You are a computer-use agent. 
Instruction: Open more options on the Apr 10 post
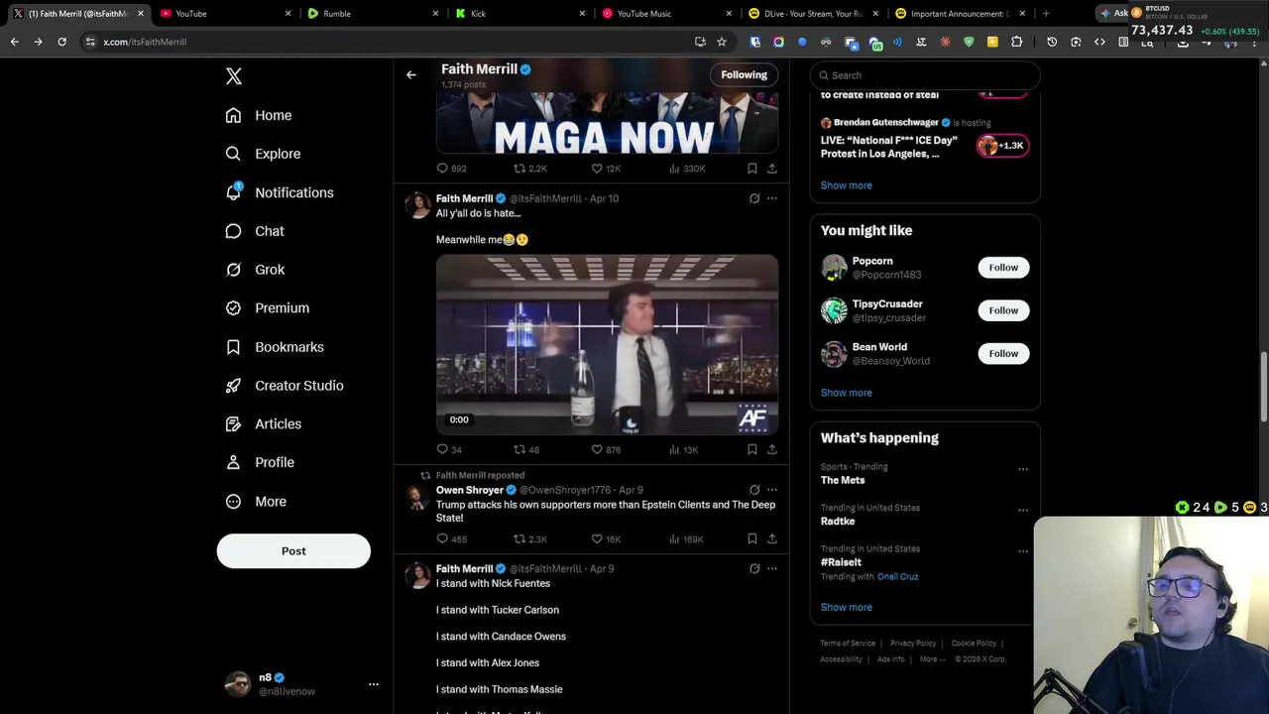pyautogui.click(x=772, y=198)
